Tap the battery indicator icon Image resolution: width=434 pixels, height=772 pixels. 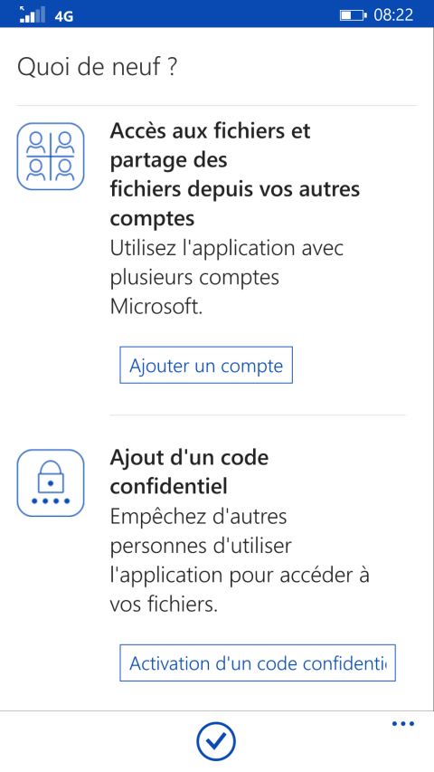(x=354, y=15)
